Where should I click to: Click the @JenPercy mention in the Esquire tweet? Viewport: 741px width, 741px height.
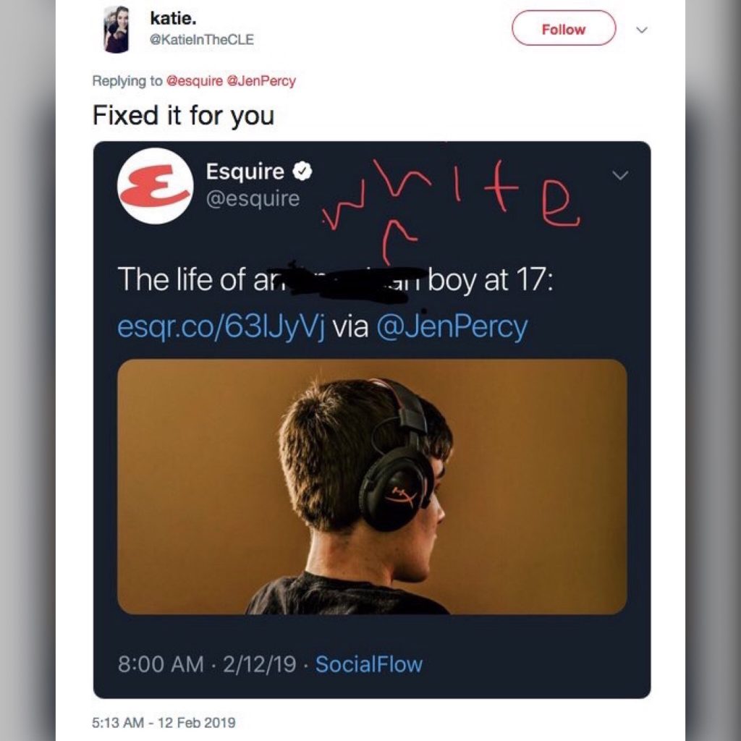pos(452,326)
